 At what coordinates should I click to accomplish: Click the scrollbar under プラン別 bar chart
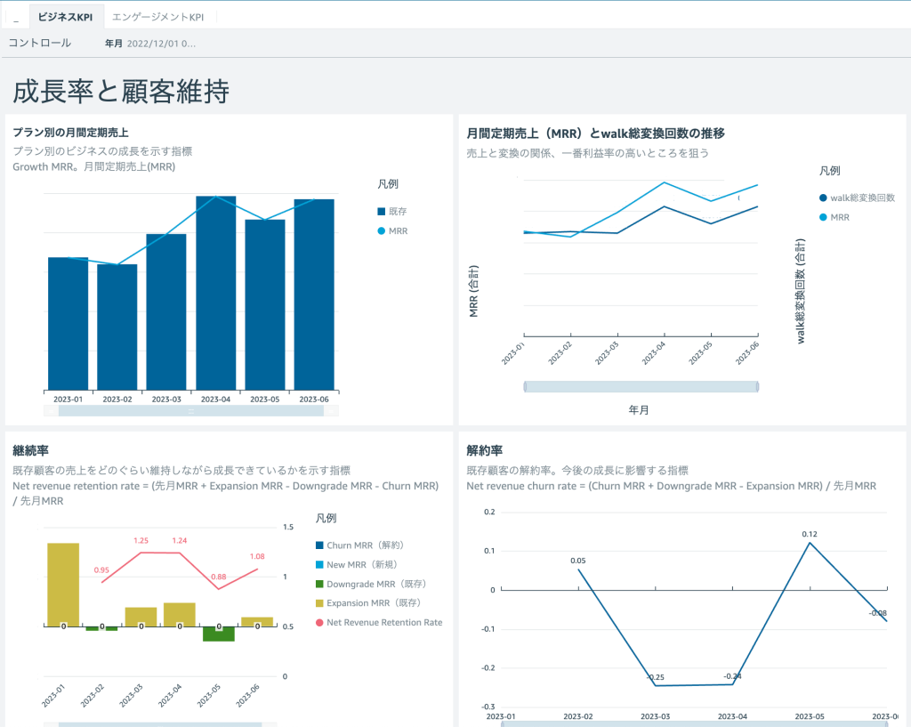(x=190, y=411)
